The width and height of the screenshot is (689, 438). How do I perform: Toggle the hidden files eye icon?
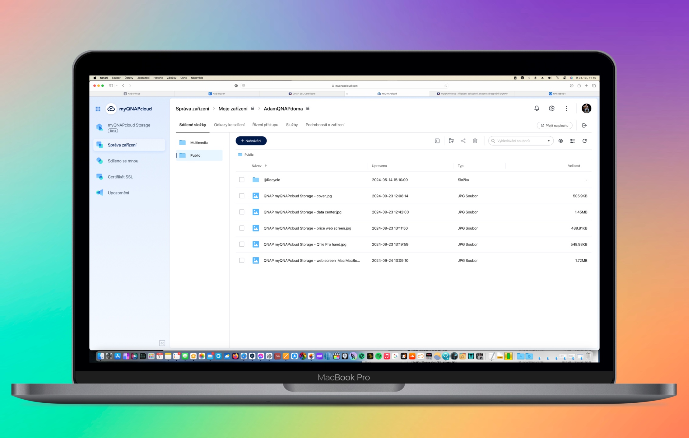coord(561,141)
